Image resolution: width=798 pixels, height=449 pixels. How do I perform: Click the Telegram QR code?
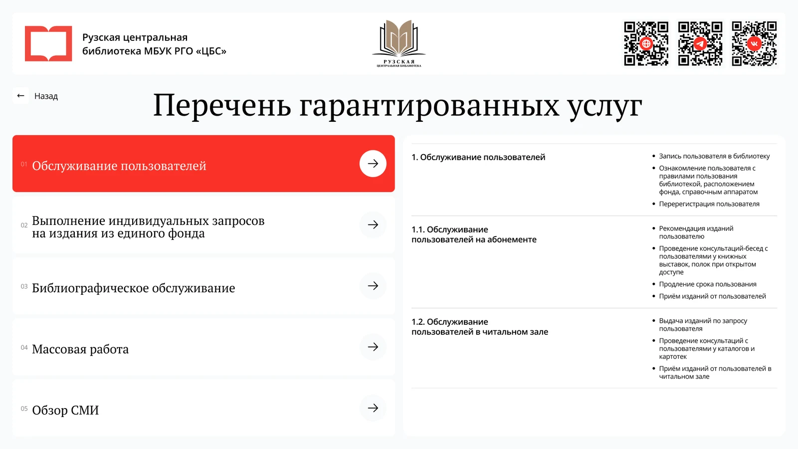point(700,43)
